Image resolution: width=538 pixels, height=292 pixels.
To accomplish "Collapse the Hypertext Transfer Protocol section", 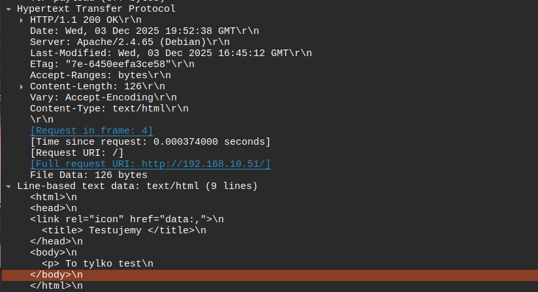I will click(x=7, y=9).
